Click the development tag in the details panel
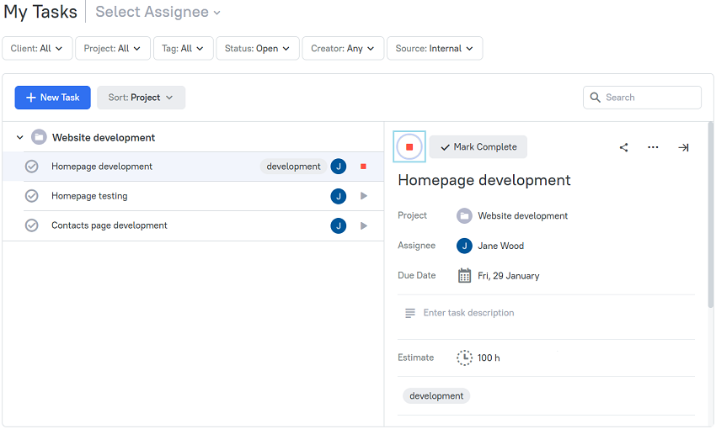 tap(436, 395)
